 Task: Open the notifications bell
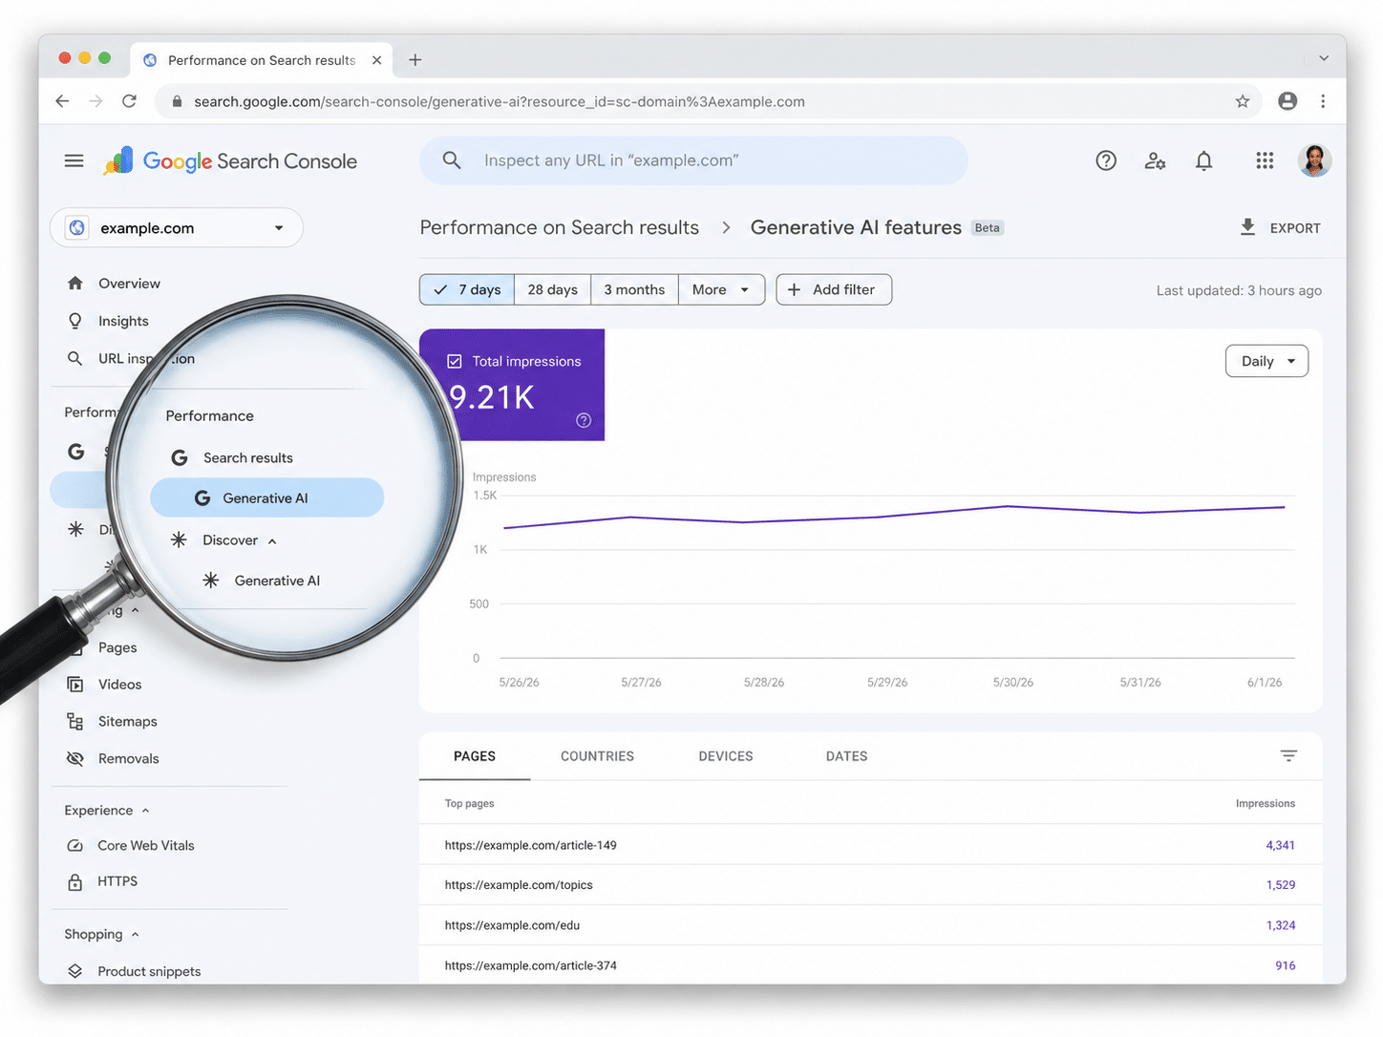[x=1204, y=160]
